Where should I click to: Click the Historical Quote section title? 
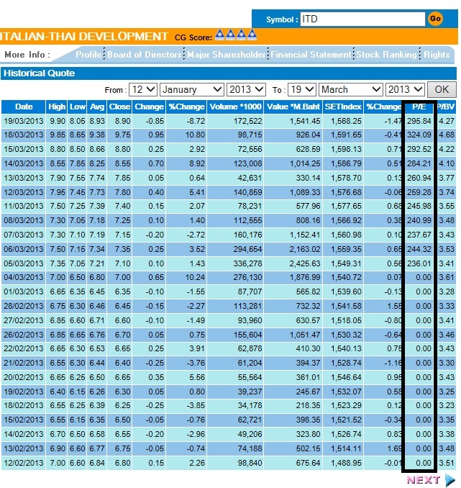(x=39, y=73)
